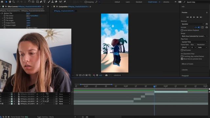Jump to first frame in Preview panel
Image resolution: width=210 pixels, height=118 pixels.
187,17
